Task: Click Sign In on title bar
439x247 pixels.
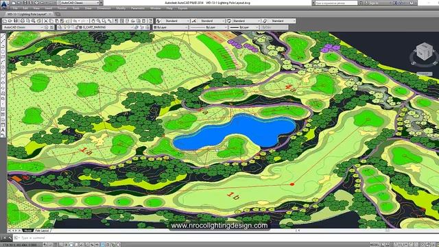Action: click(374, 3)
